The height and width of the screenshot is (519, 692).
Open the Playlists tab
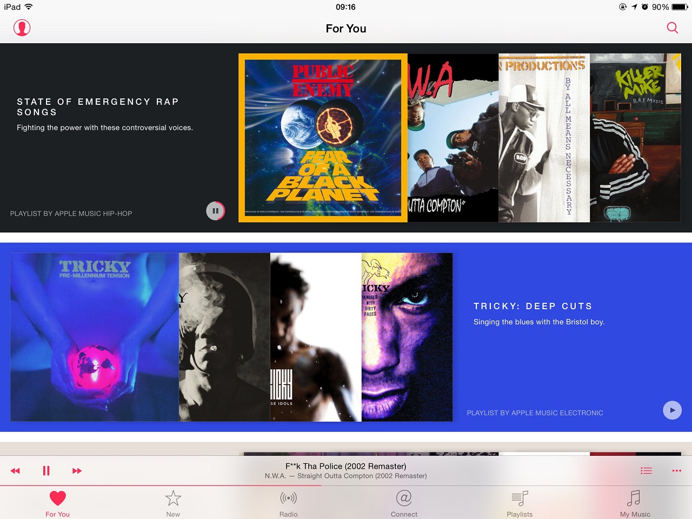(520, 504)
